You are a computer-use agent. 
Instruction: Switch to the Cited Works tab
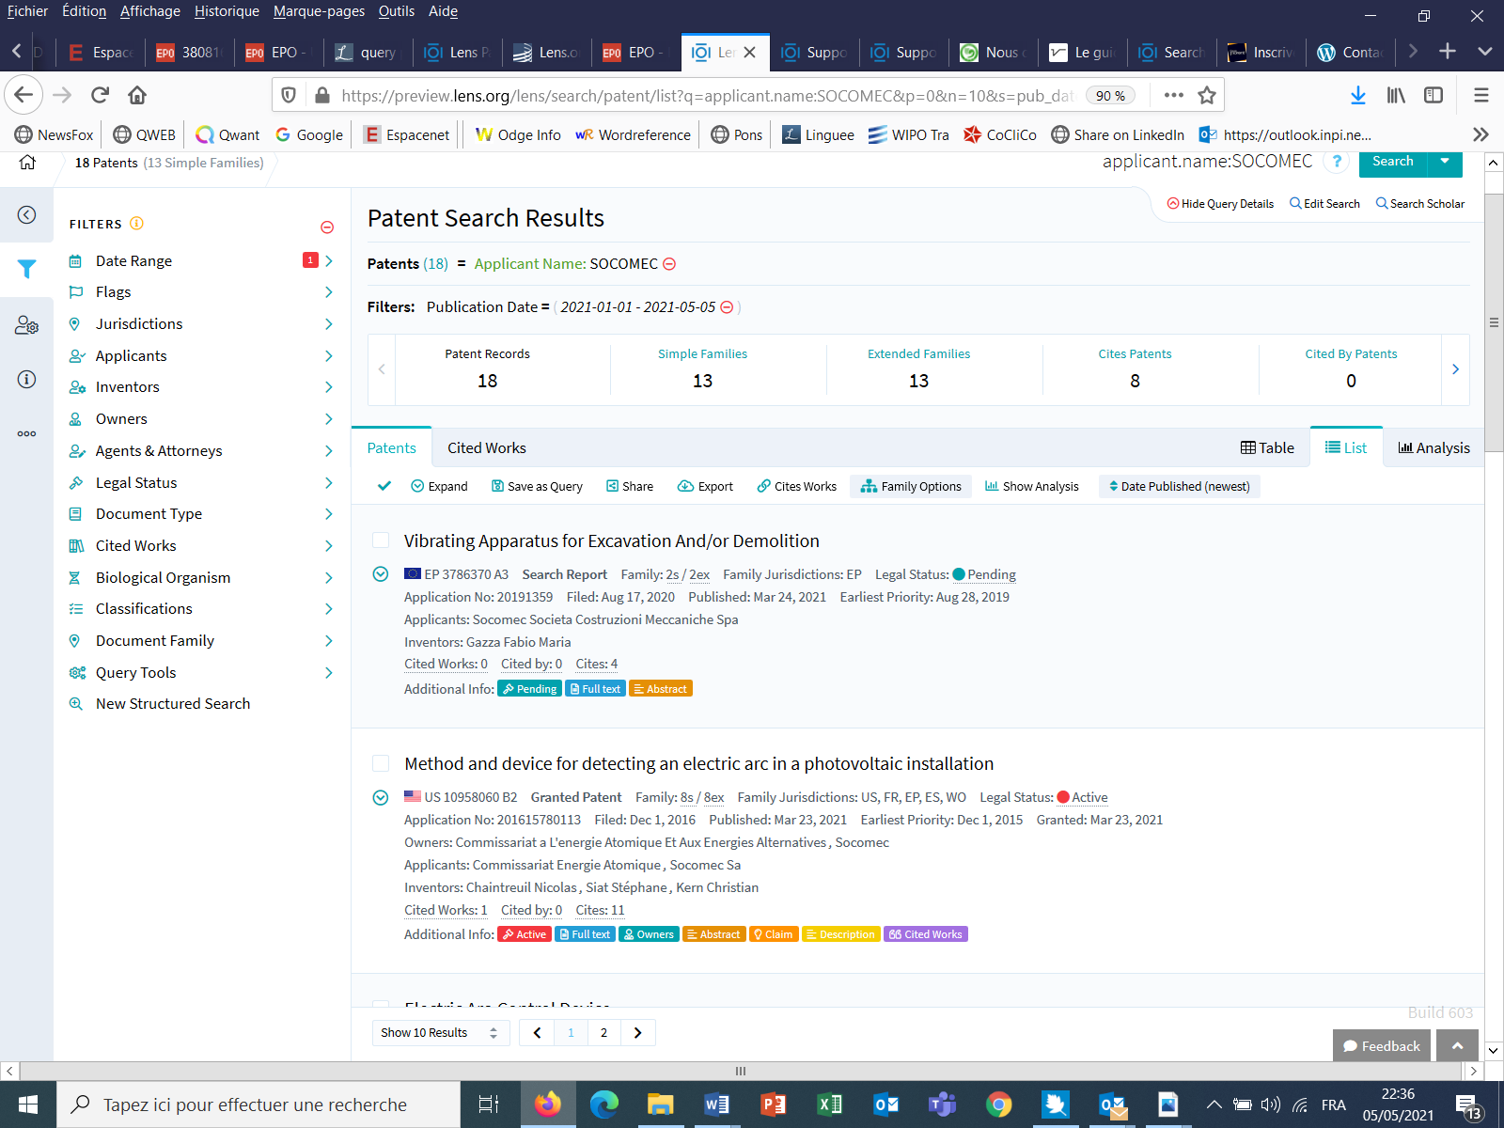[x=486, y=448]
